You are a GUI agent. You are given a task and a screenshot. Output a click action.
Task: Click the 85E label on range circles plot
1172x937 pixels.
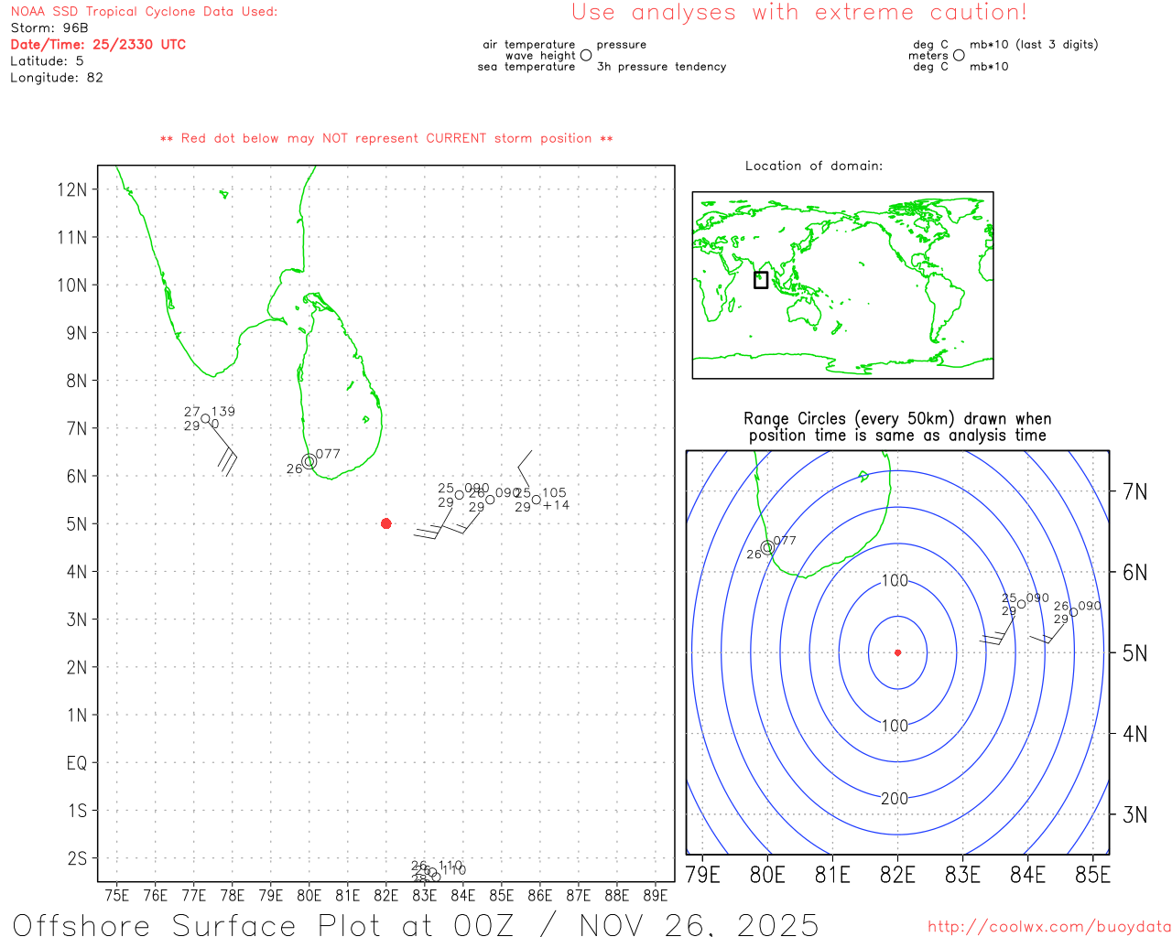pos(1093,875)
